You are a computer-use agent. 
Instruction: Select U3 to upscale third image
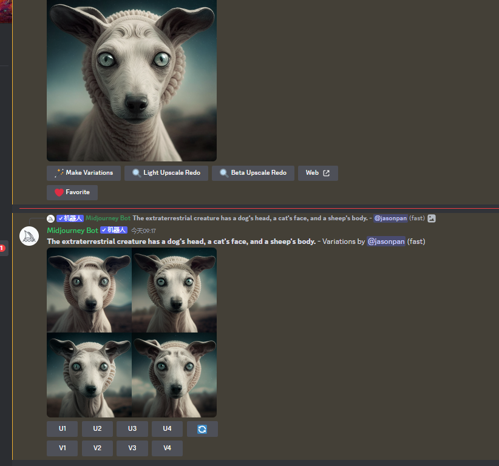click(132, 429)
